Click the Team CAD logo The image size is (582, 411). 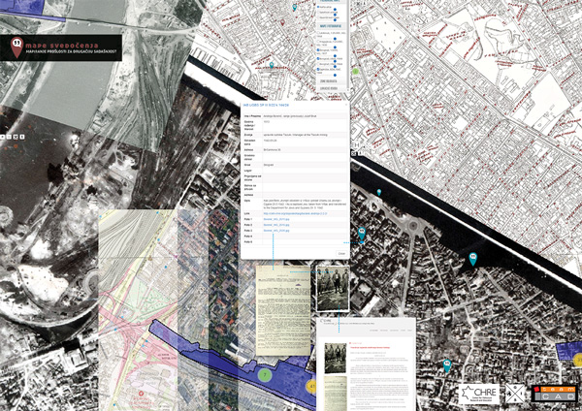point(557,393)
